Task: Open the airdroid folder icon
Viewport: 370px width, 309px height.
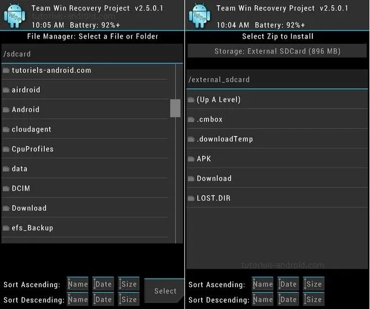Action: pyautogui.click(x=6, y=90)
